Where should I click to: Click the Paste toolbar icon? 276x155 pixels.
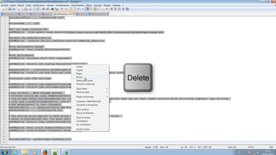click(38, 9)
